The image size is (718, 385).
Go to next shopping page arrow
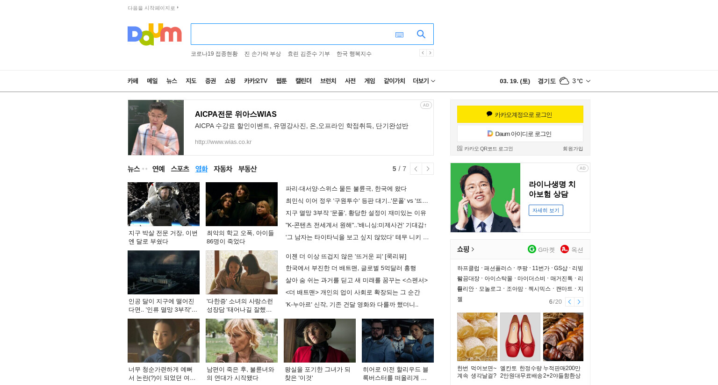click(x=579, y=302)
